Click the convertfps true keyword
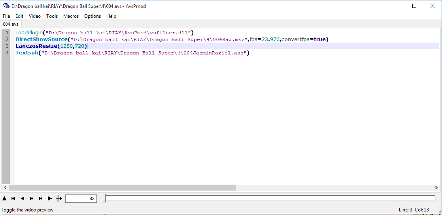This screenshot has height=215, width=442. tap(320, 39)
